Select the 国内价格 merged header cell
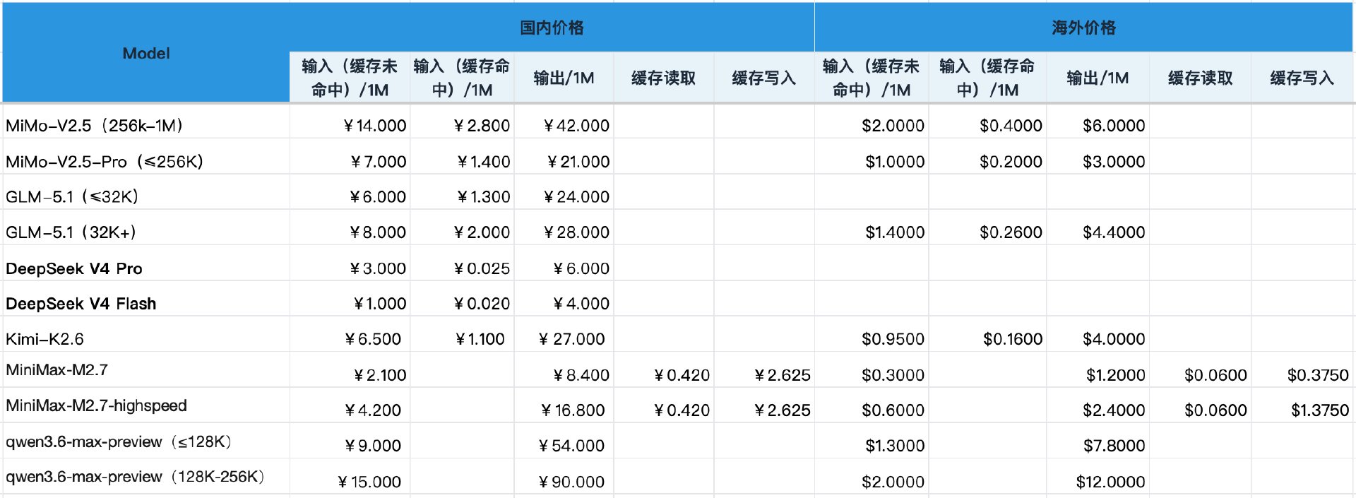The image size is (1356, 498). pos(552,28)
